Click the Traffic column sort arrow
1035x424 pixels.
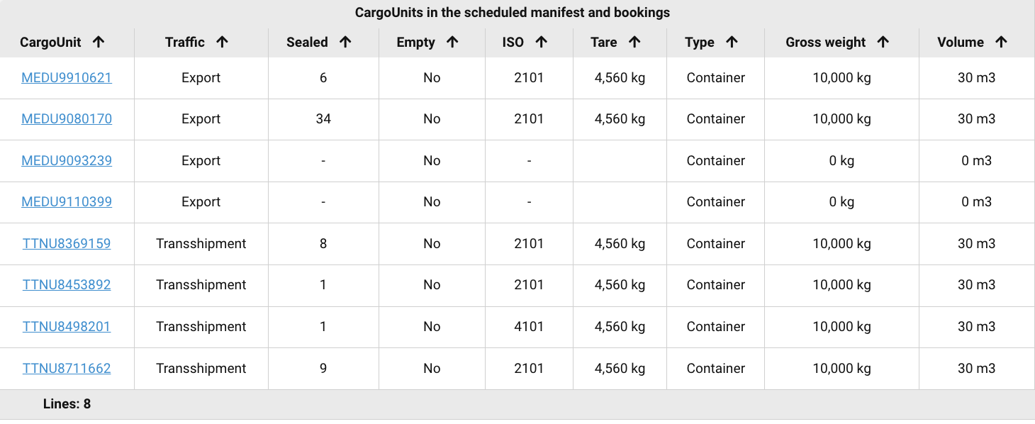(x=222, y=42)
